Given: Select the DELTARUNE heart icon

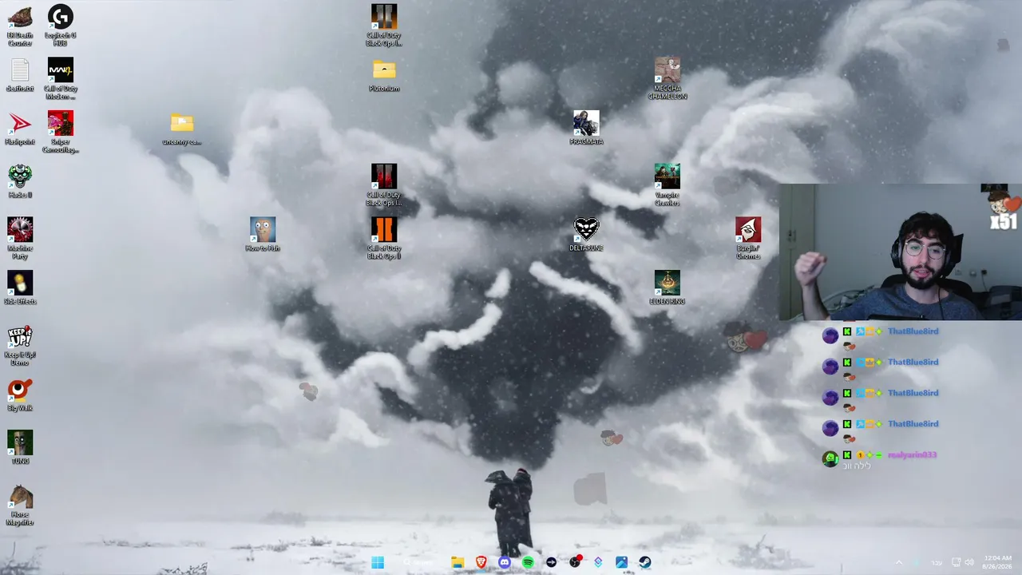Looking at the screenshot, I should click(586, 235).
